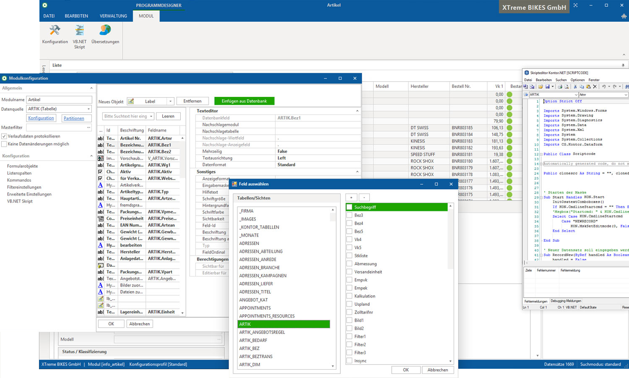Click the image icon of the Vorschaub... row
629x378 pixels.
click(101, 158)
